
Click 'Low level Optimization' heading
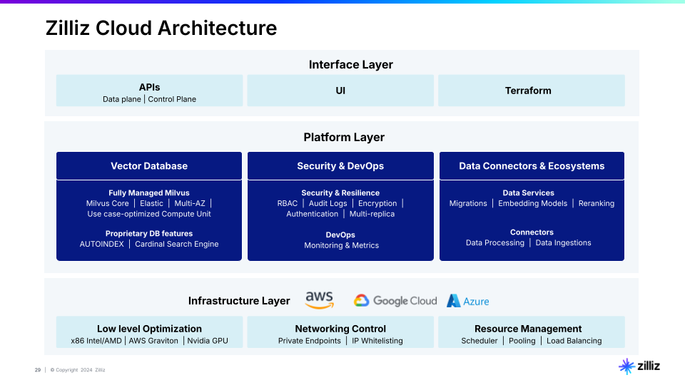[x=149, y=329]
